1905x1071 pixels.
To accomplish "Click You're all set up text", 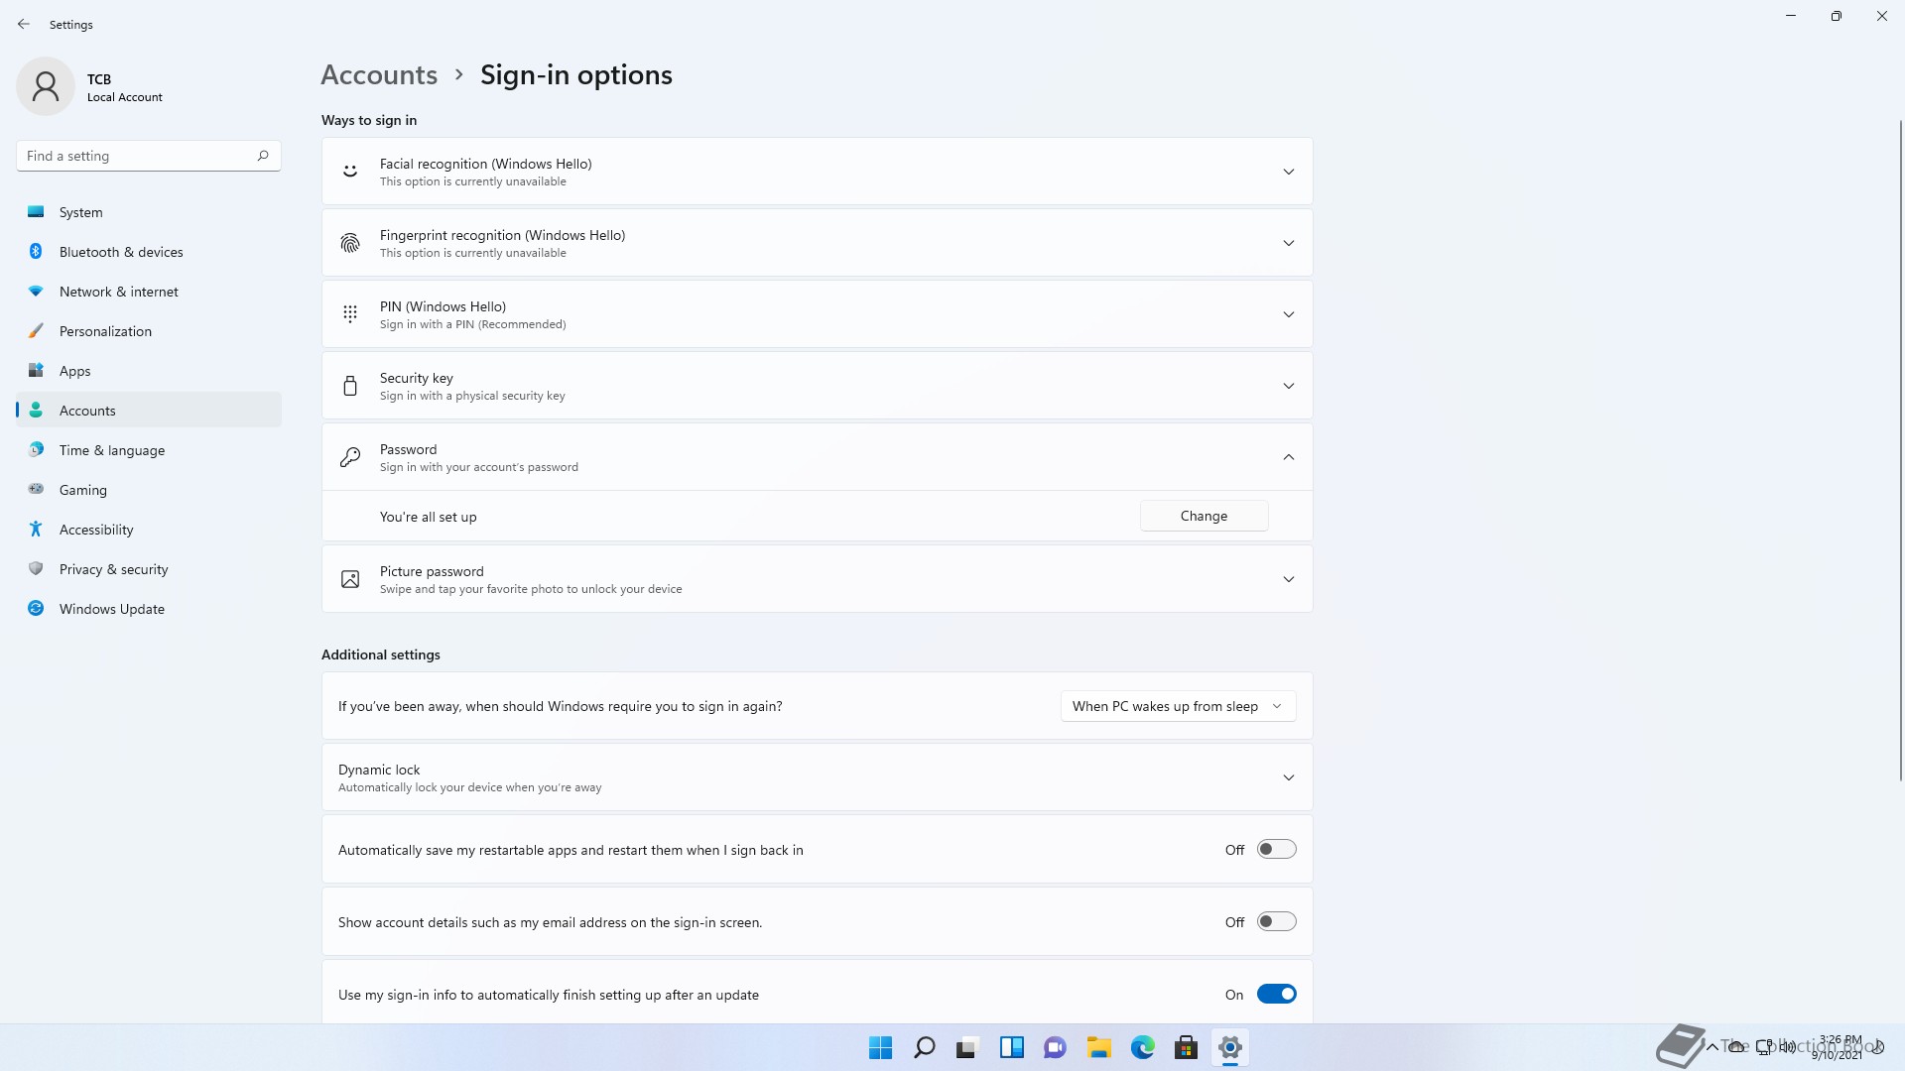I will 429,517.
